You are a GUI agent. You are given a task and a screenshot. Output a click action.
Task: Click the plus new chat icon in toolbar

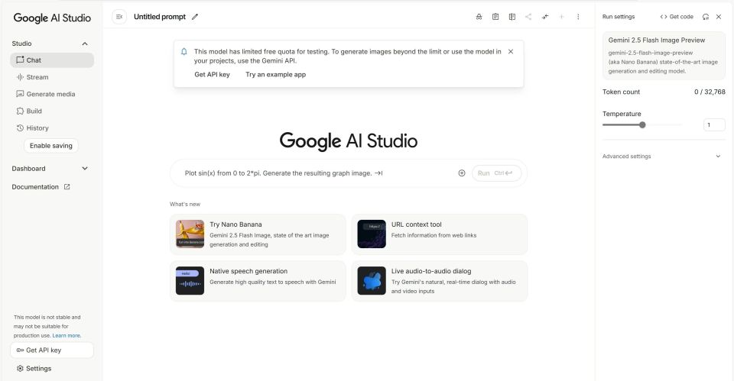pos(561,17)
